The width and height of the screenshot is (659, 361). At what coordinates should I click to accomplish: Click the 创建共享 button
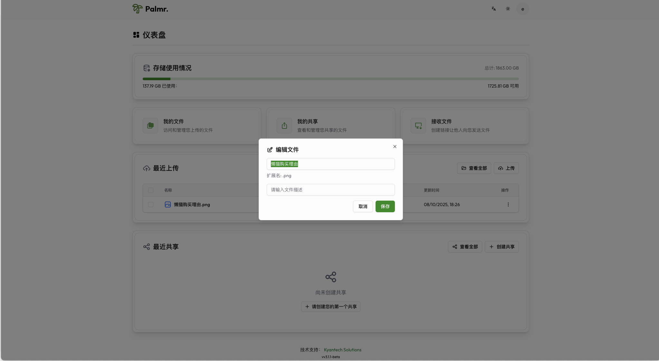tap(502, 247)
